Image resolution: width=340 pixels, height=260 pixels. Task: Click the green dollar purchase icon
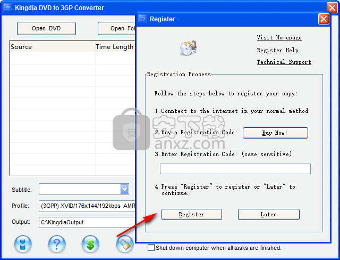pyautogui.click(x=90, y=244)
